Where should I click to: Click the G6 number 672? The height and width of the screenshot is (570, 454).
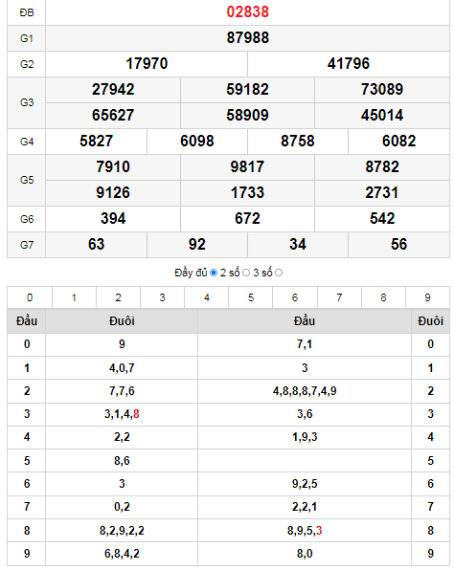tap(247, 218)
